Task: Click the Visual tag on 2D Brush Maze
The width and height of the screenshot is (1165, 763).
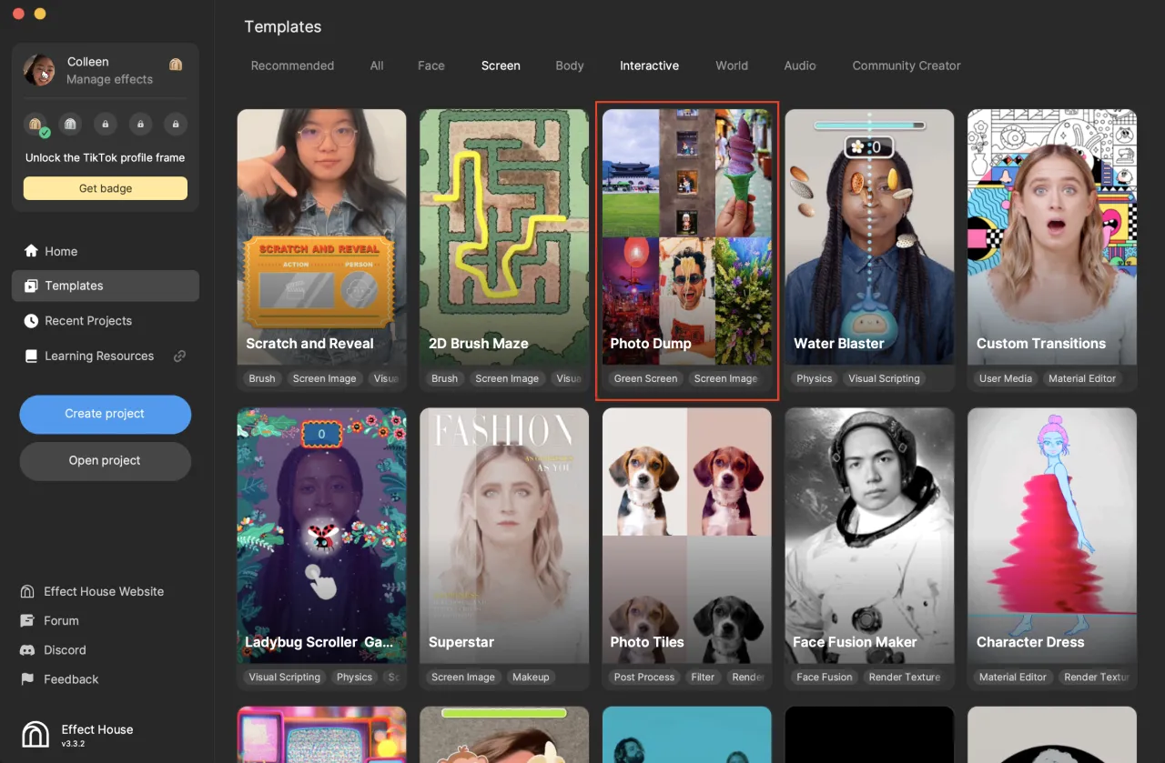Action: (569, 378)
